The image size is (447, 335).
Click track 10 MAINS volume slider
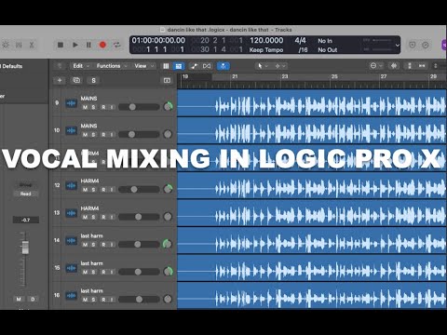(x=139, y=135)
